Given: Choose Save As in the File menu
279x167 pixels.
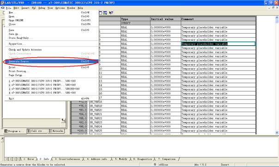Looking at the screenshot, I should 13,34.
